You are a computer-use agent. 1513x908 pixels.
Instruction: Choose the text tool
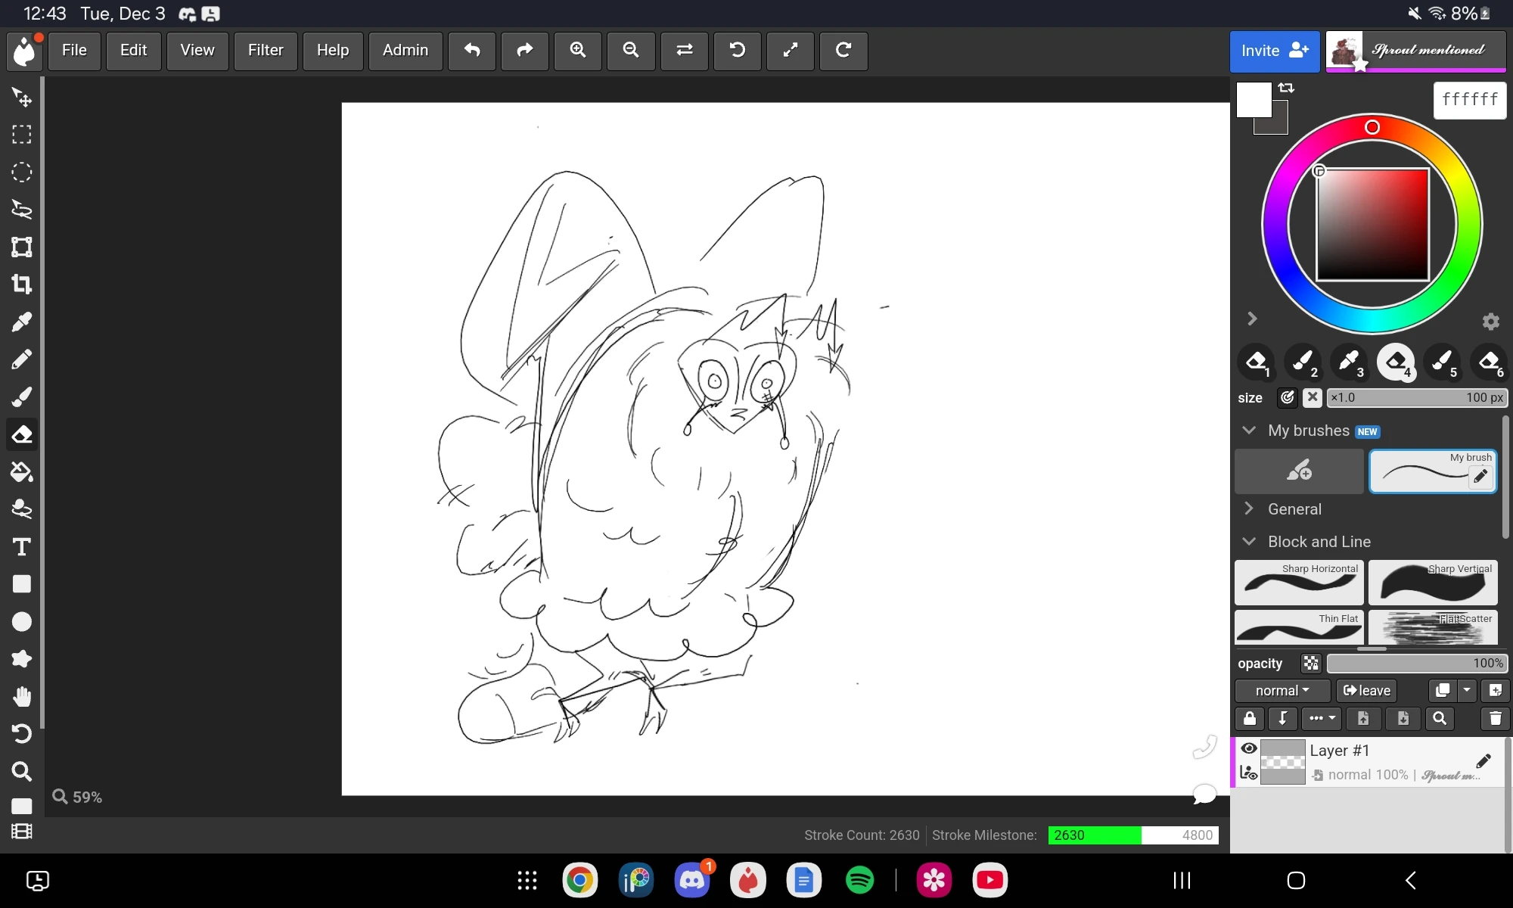coord(21,547)
